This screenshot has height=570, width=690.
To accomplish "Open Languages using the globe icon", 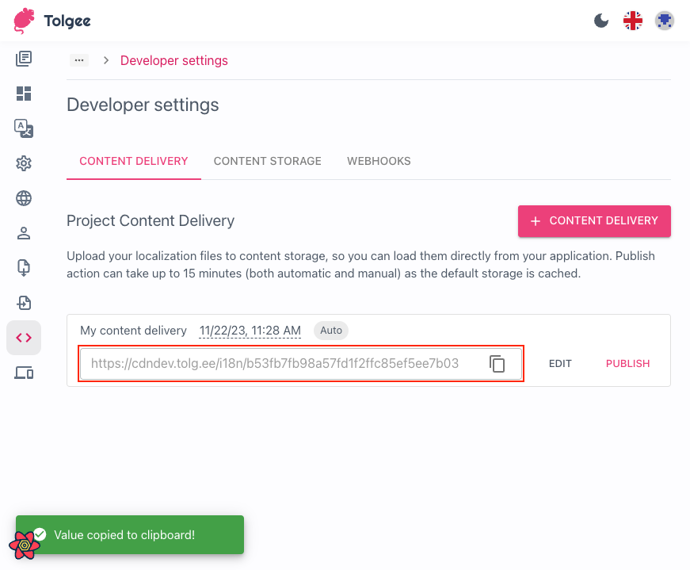I will pyautogui.click(x=23, y=198).
